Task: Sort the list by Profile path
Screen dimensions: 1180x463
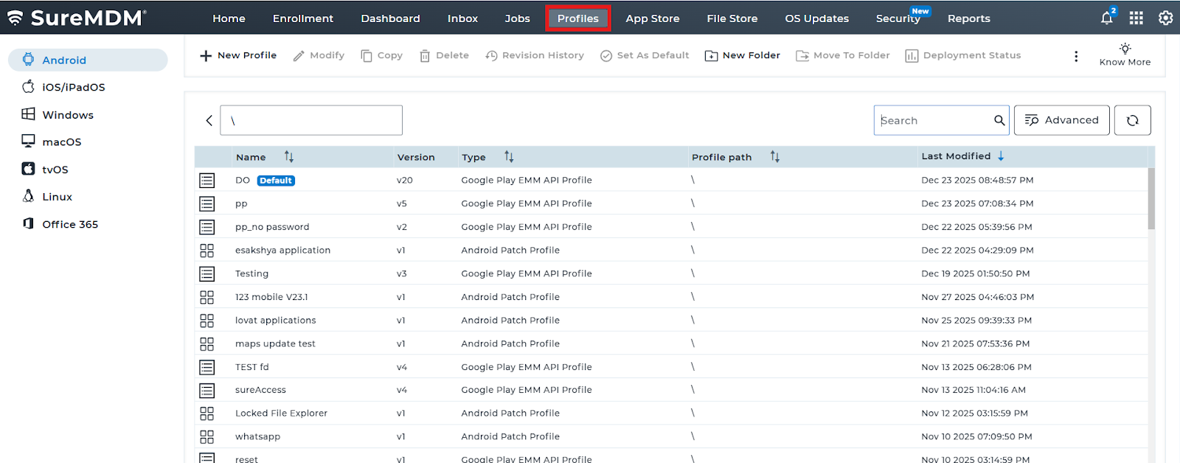Action: [x=774, y=156]
